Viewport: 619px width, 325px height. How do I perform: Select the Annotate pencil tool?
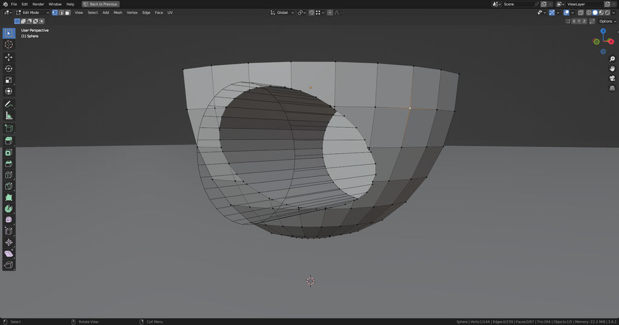(x=9, y=104)
